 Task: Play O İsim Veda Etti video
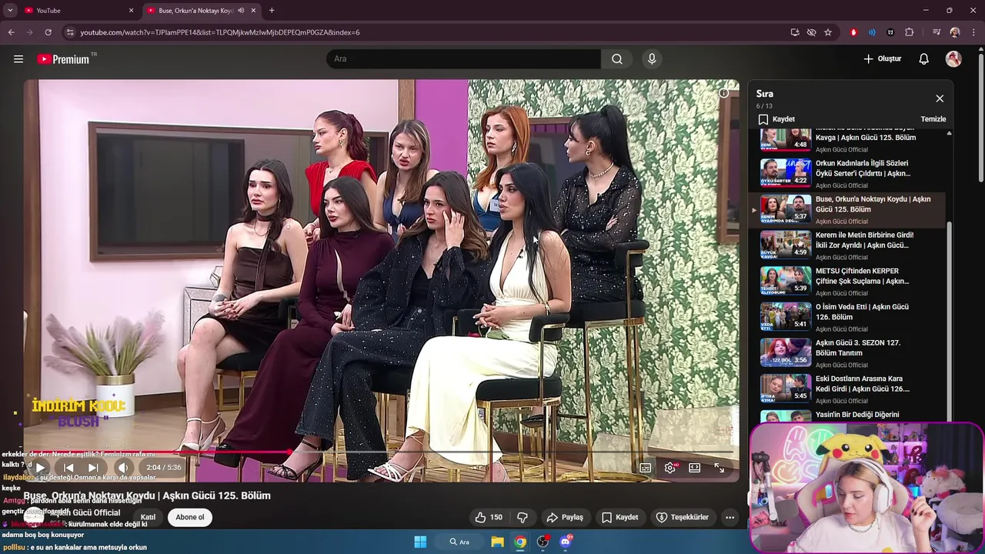(846, 317)
